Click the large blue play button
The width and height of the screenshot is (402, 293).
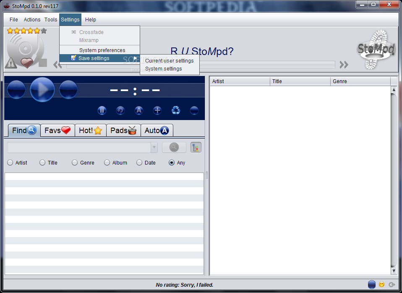pos(42,89)
